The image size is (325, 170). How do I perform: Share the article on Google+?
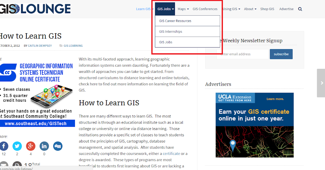pos(31,146)
